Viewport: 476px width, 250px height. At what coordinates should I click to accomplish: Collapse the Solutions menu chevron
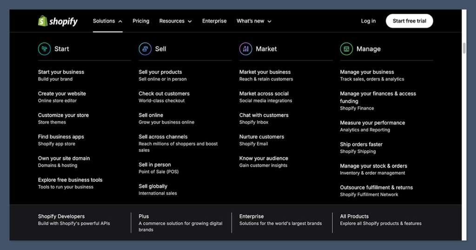point(120,21)
